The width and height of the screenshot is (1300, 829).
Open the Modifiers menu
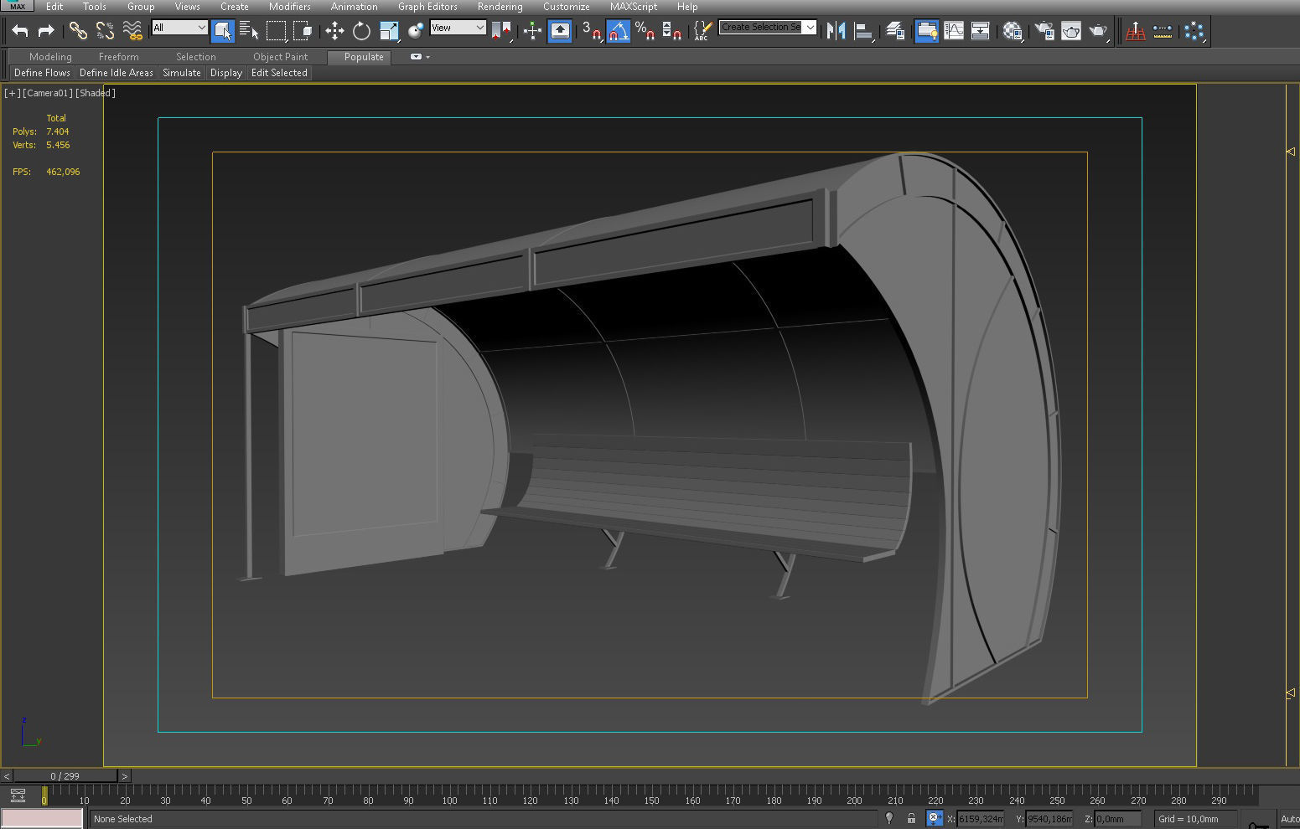tap(290, 6)
